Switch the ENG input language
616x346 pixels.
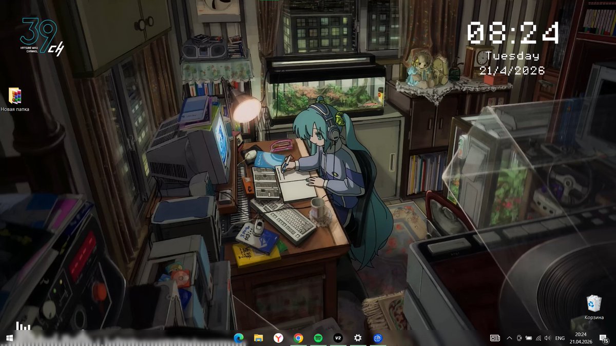(x=560, y=338)
